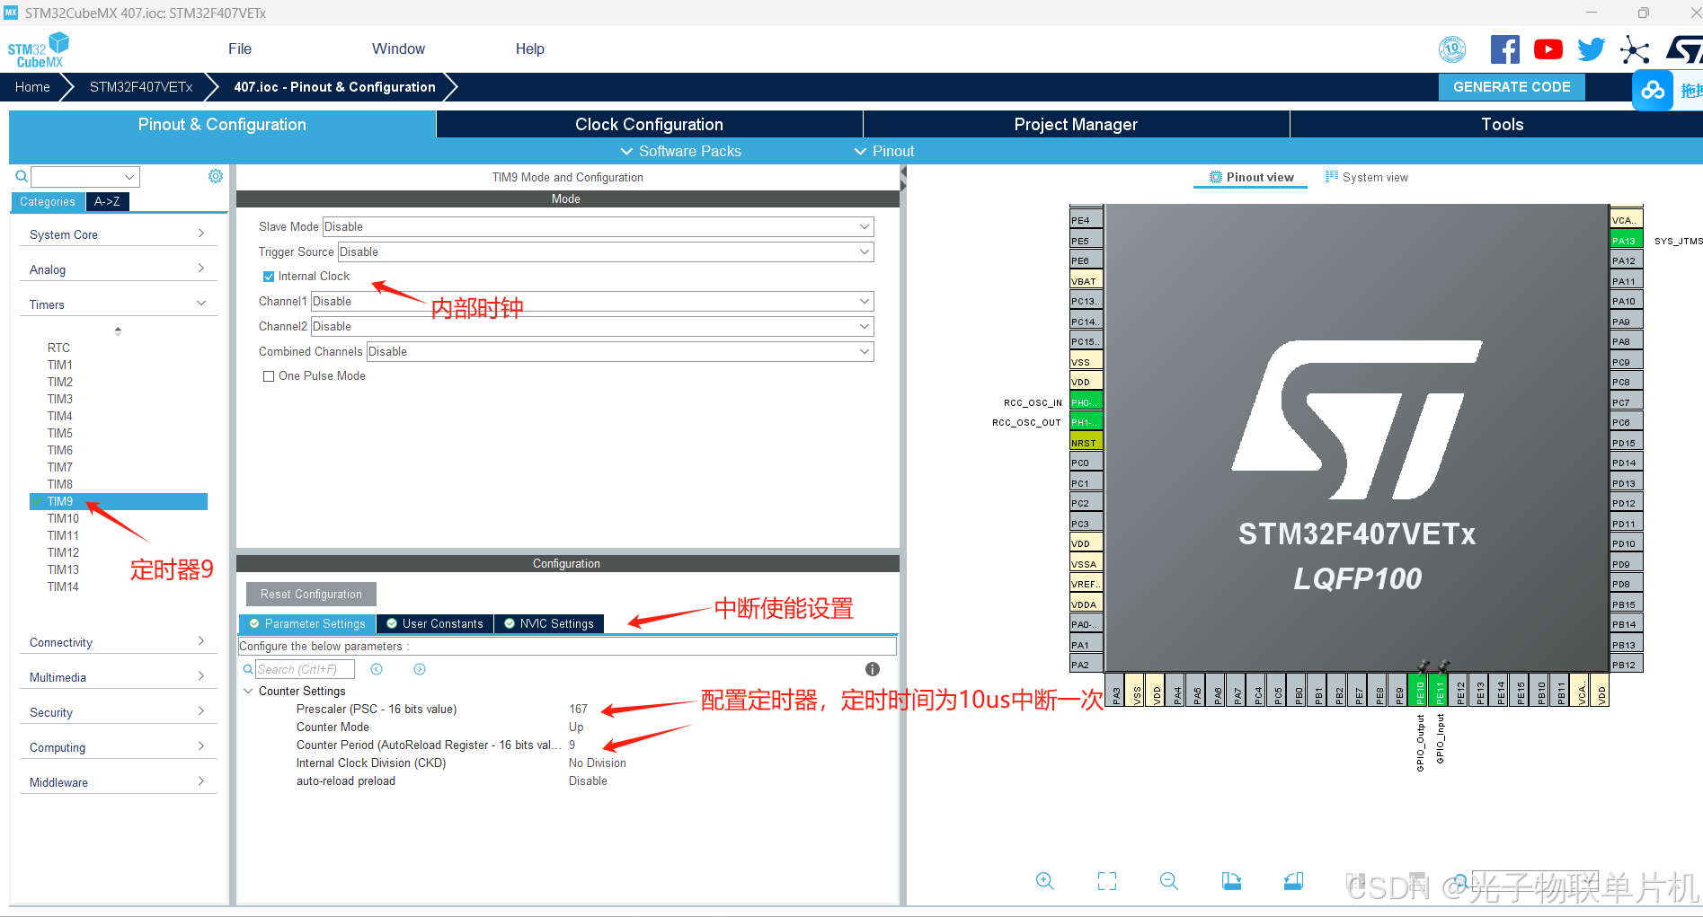Screen dimensions: 1703x917
Task: Go to the Home breadcrumb
Action: (x=32, y=87)
